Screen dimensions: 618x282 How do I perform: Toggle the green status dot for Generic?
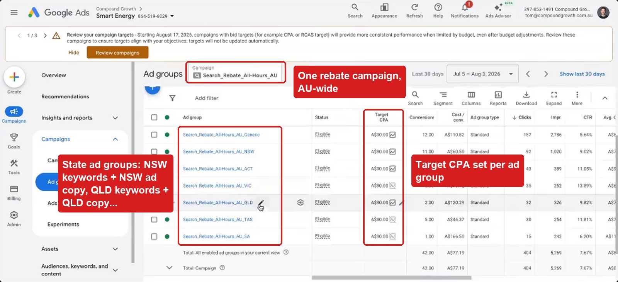click(167, 135)
